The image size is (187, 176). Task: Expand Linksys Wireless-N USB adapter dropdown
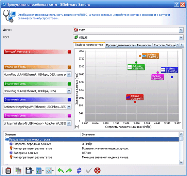click(x=69, y=123)
